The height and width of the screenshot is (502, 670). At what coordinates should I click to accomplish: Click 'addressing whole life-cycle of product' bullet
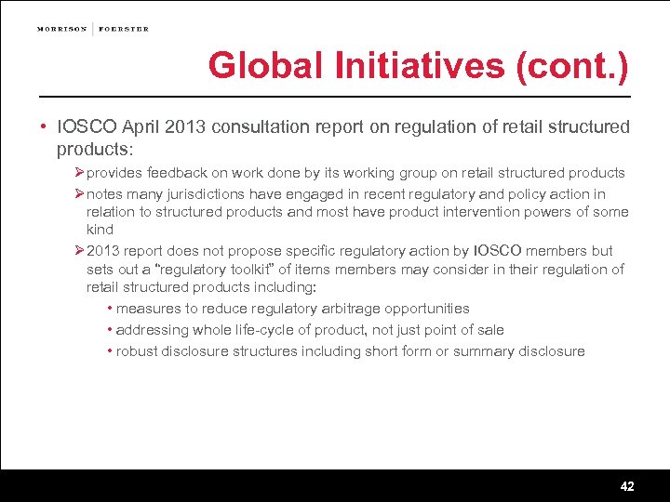tap(310, 330)
